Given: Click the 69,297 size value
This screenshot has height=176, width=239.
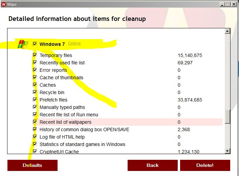Looking at the screenshot, I should 185,63.
